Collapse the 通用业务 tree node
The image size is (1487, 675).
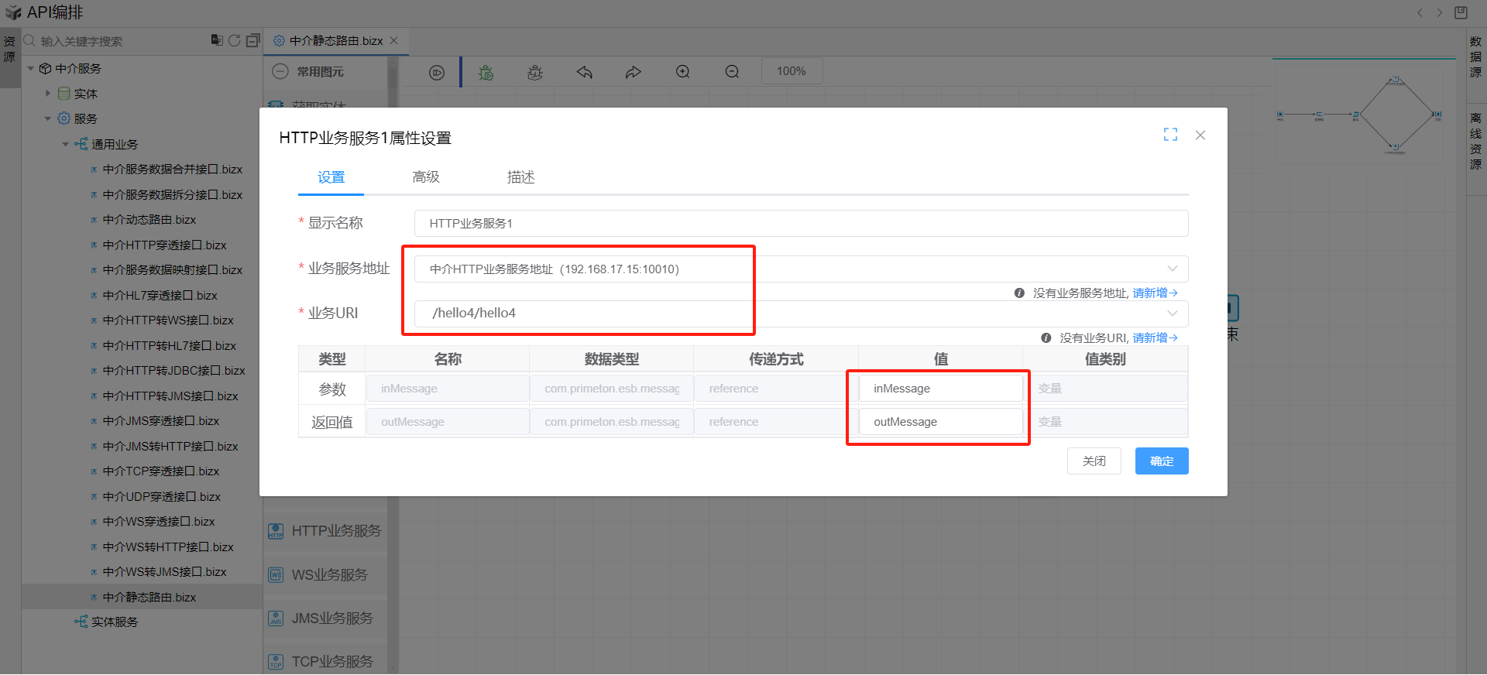(66, 144)
